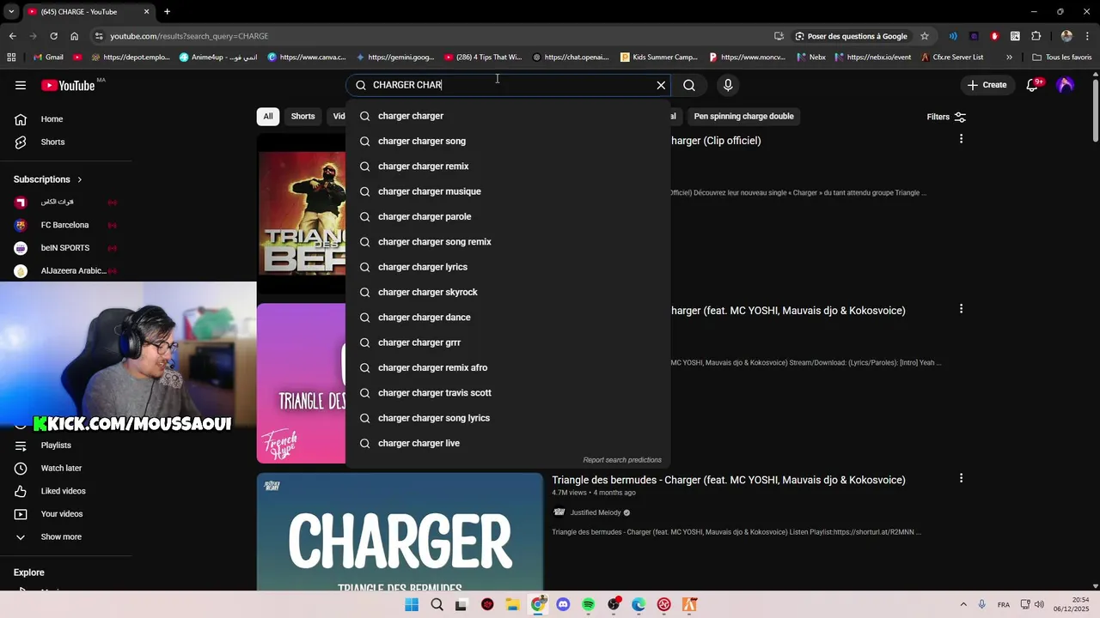This screenshot has width=1100, height=618.
Task: Go back with the browser back arrow
Action: point(13,36)
